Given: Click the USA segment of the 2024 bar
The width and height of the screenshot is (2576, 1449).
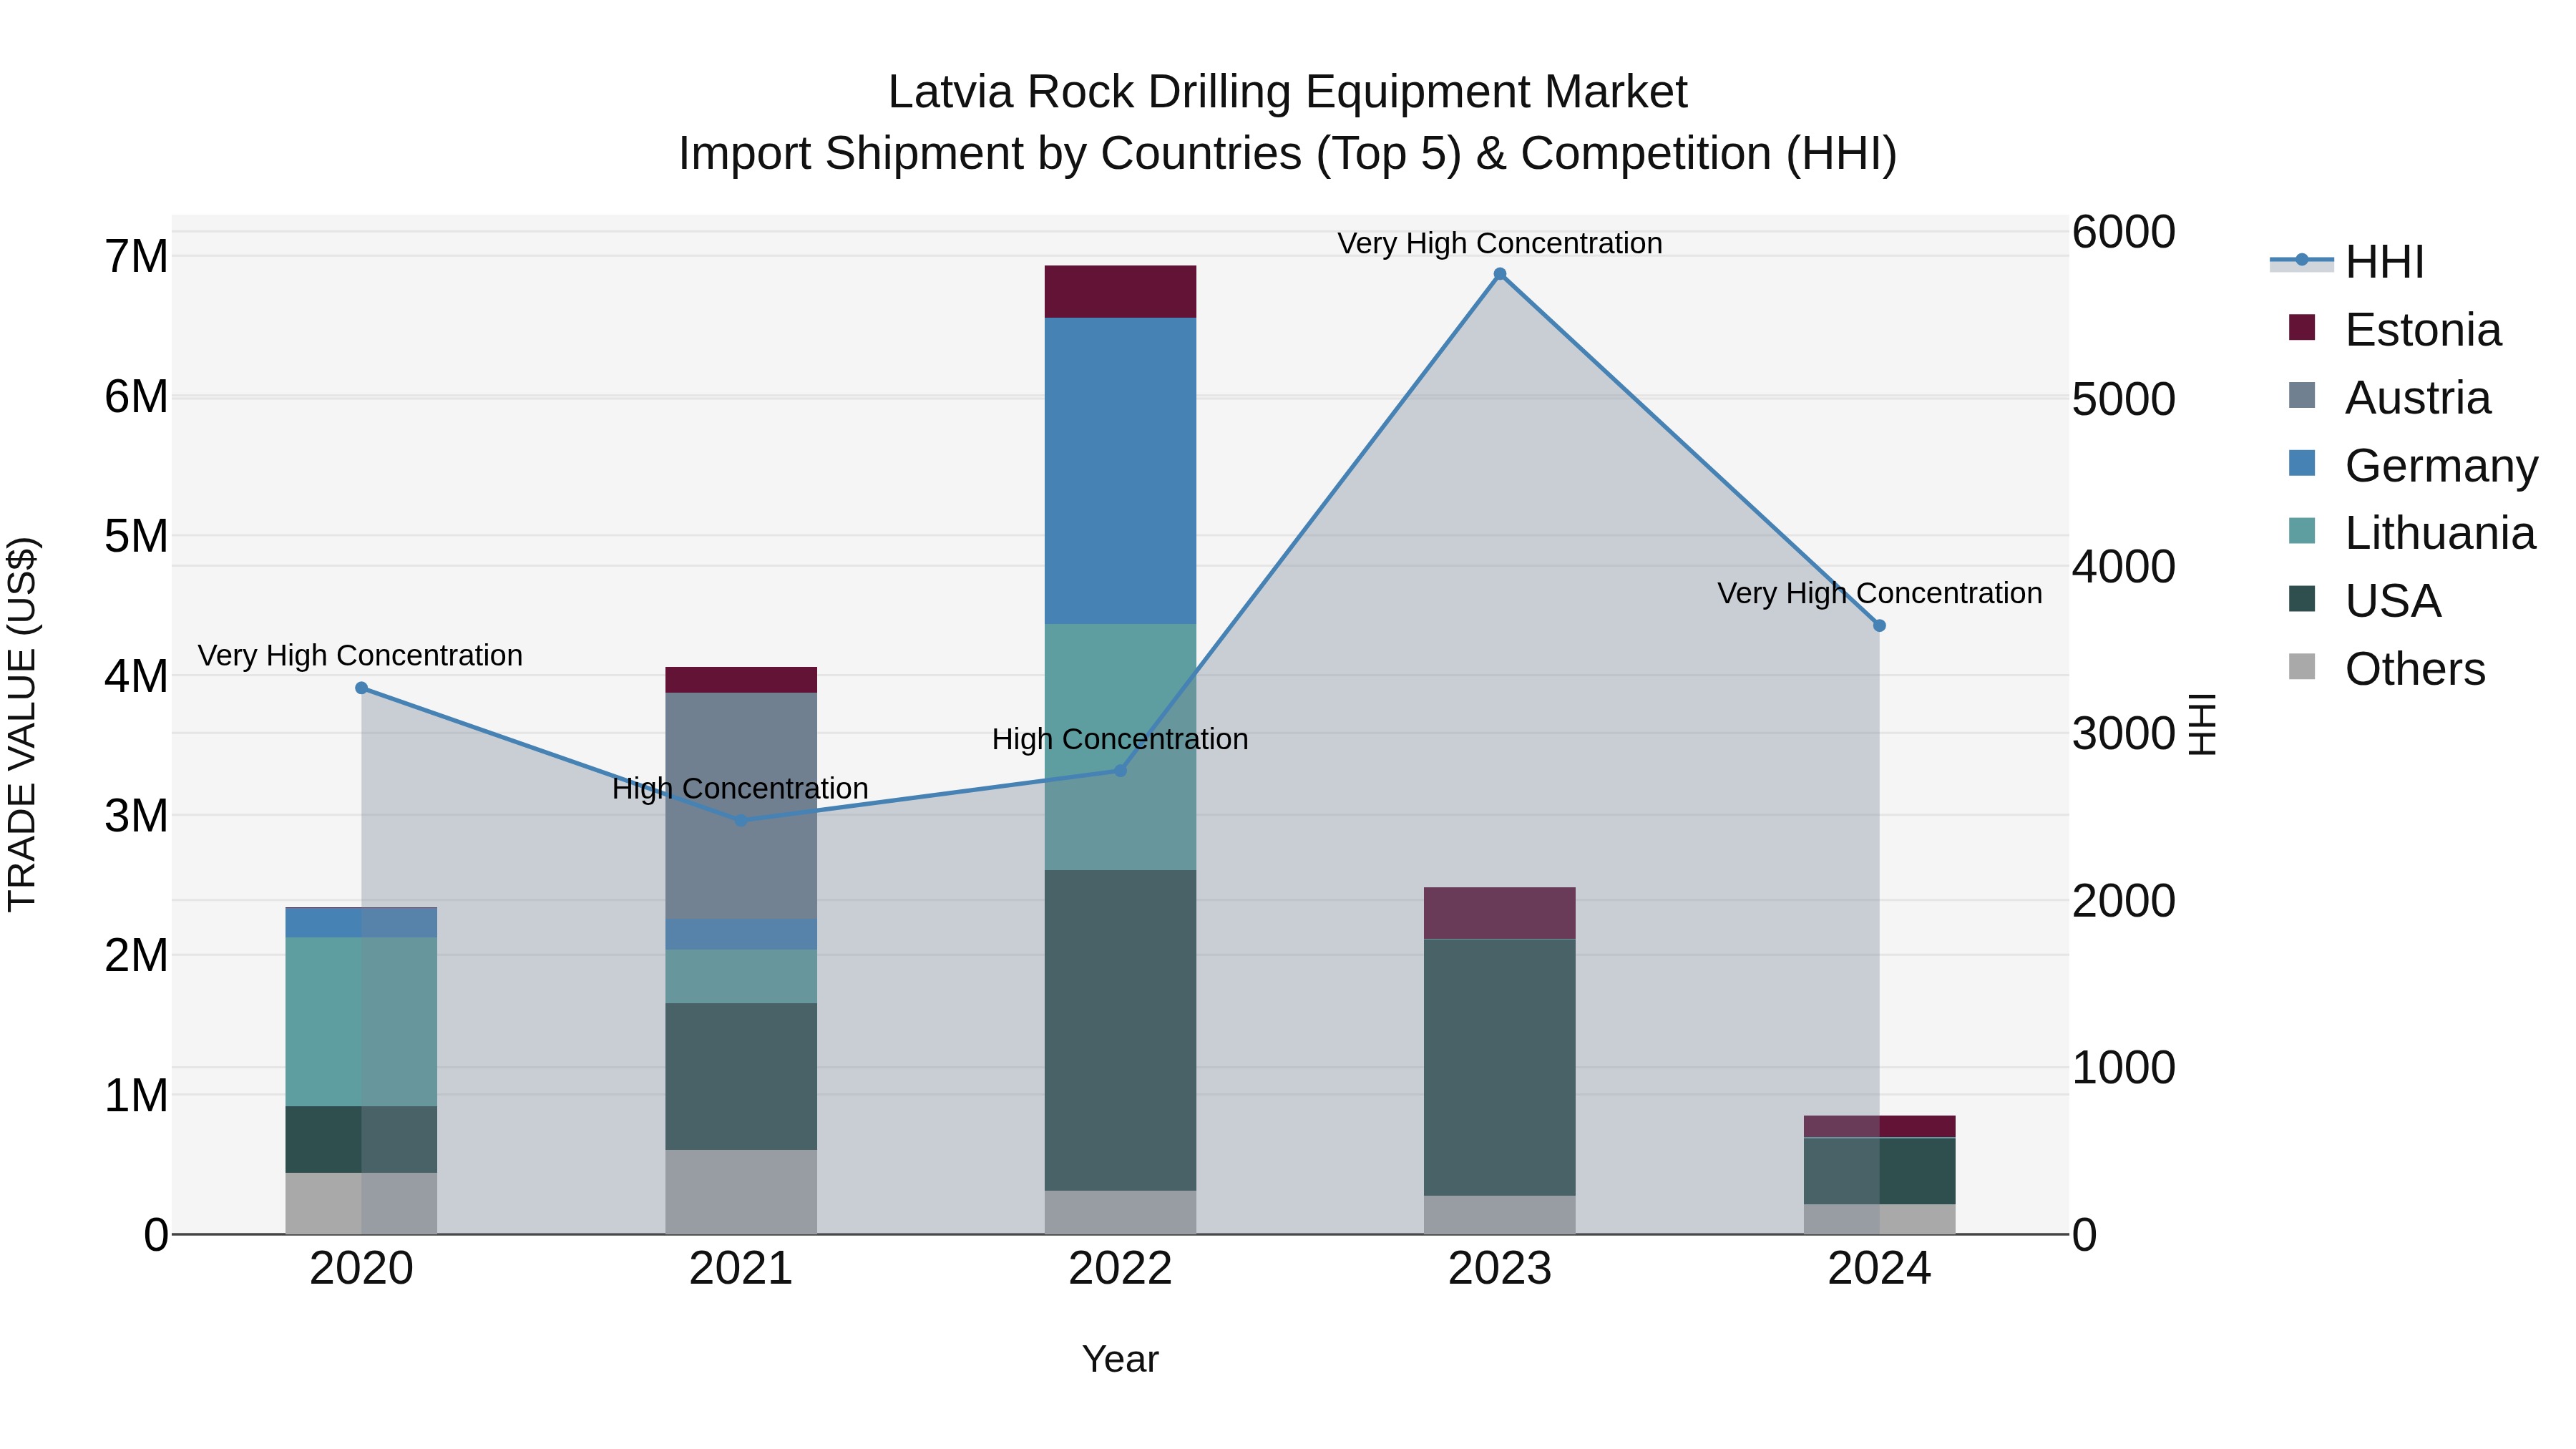Looking at the screenshot, I should [x=1879, y=1171].
